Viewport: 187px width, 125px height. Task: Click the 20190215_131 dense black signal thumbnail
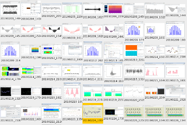click(x=134, y=71)
